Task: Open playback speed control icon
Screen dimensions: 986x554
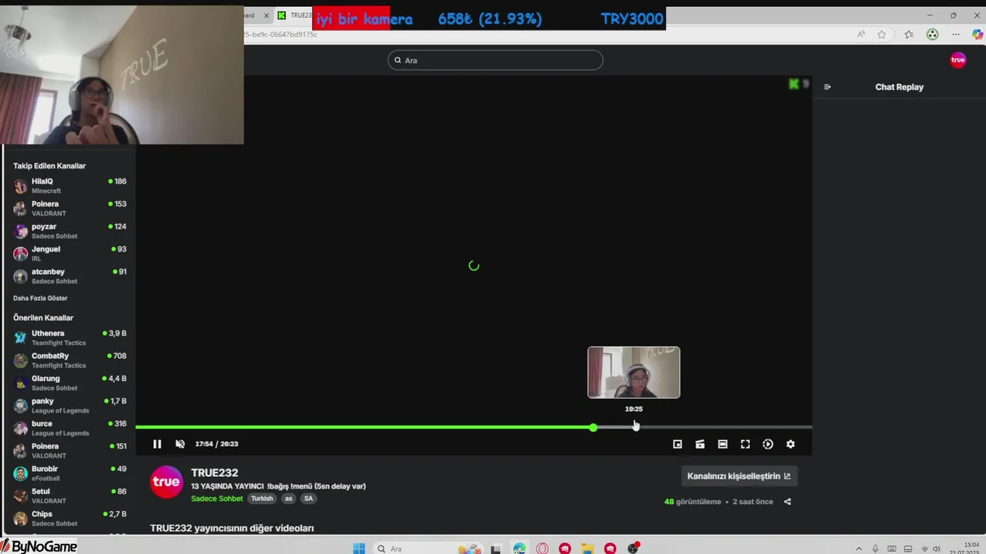Action: pyautogui.click(x=768, y=444)
